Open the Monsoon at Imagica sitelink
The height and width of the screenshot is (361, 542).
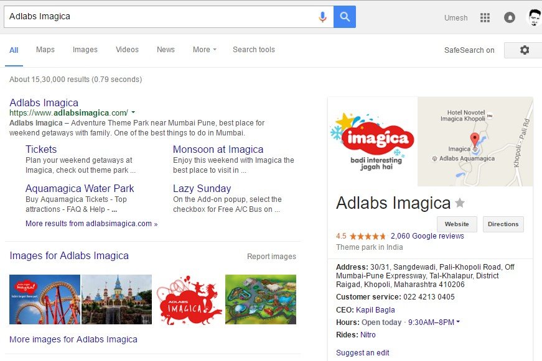click(218, 149)
